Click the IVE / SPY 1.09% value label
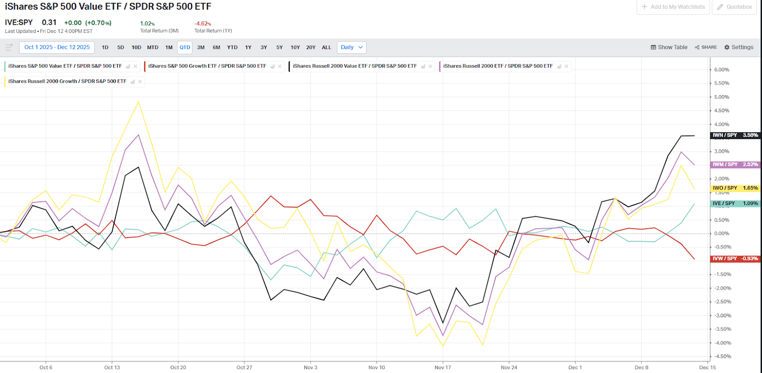The height and width of the screenshot is (373, 762). [735, 204]
